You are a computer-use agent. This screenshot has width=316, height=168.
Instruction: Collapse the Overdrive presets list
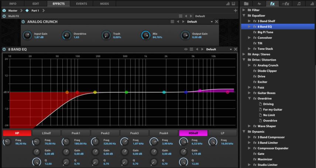(249, 99)
